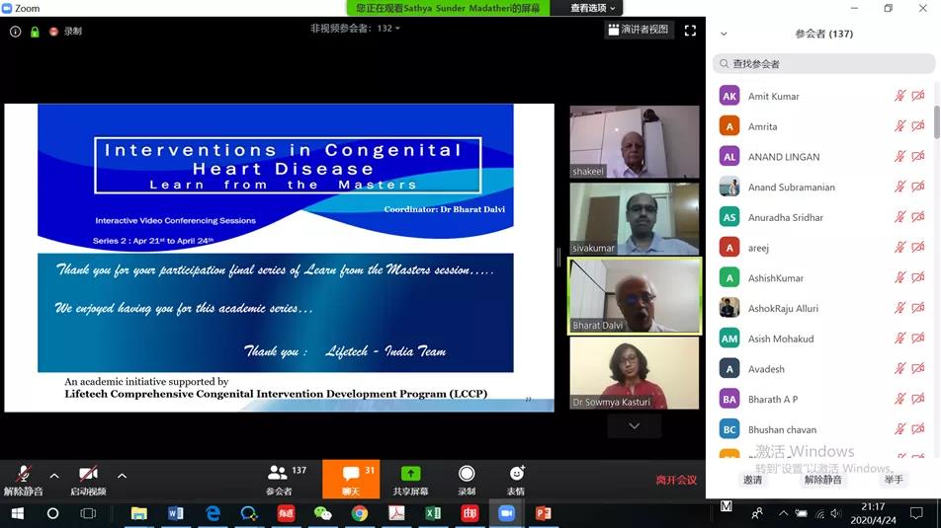
Task: Enter full screen mode icon
Action: click(690, 31)
